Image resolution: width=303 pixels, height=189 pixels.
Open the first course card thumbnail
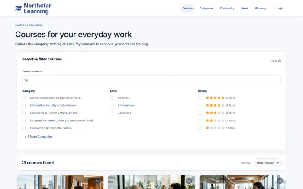(x=60, y=182)
